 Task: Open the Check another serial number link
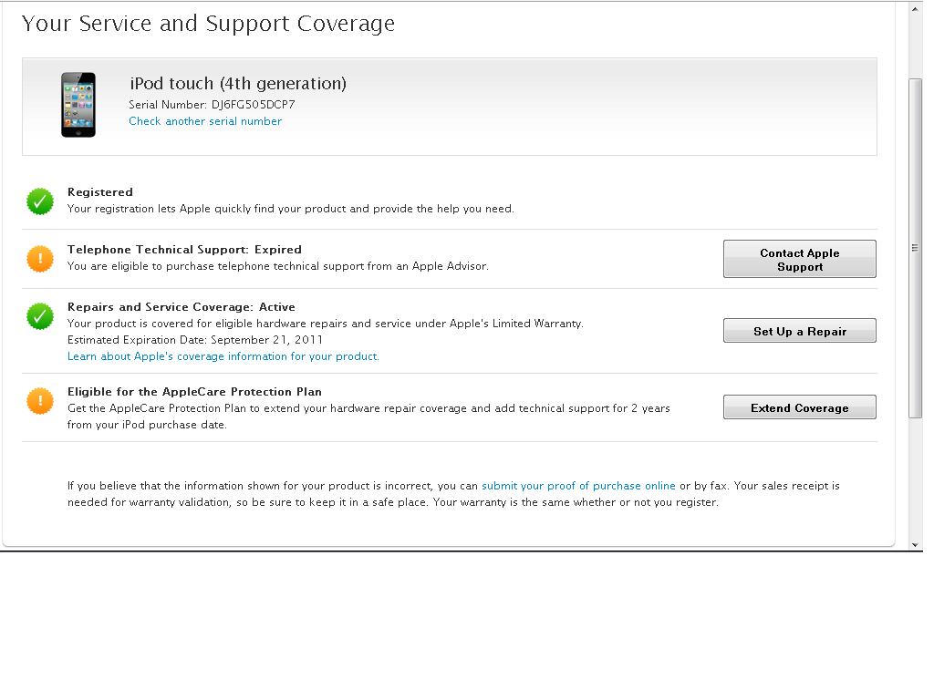pyautogui.click(x=205, y=121)
